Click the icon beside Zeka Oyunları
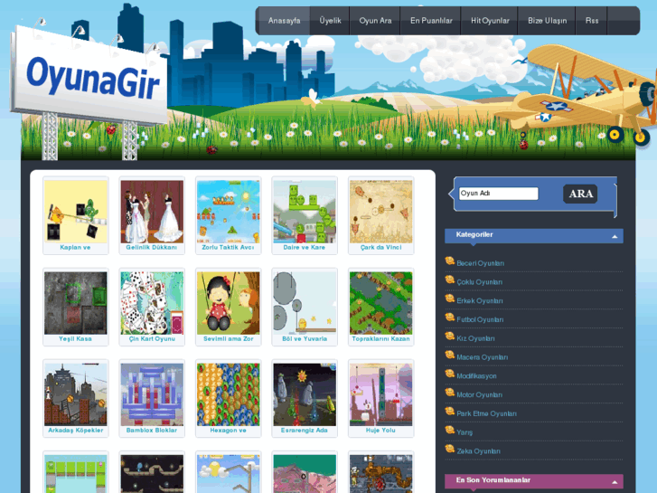Viewport: 657px width, 493px height. (x=449, y=449)
